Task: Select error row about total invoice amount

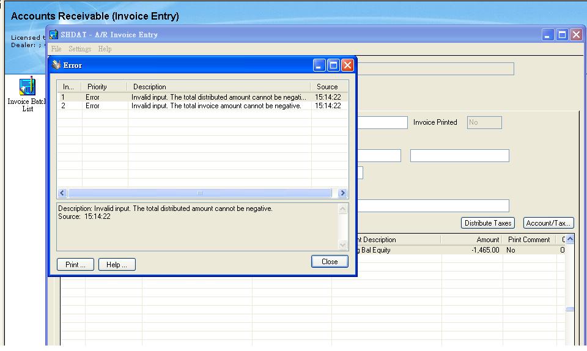Action: pyautogui.click(x=202, y=106)
